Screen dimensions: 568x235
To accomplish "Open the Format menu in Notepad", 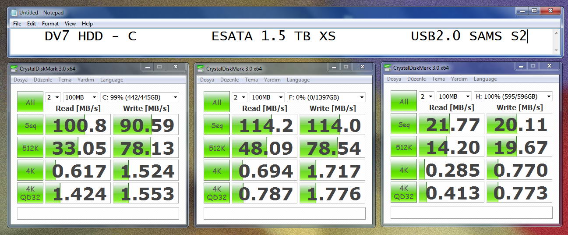I will tap(50, 24).
